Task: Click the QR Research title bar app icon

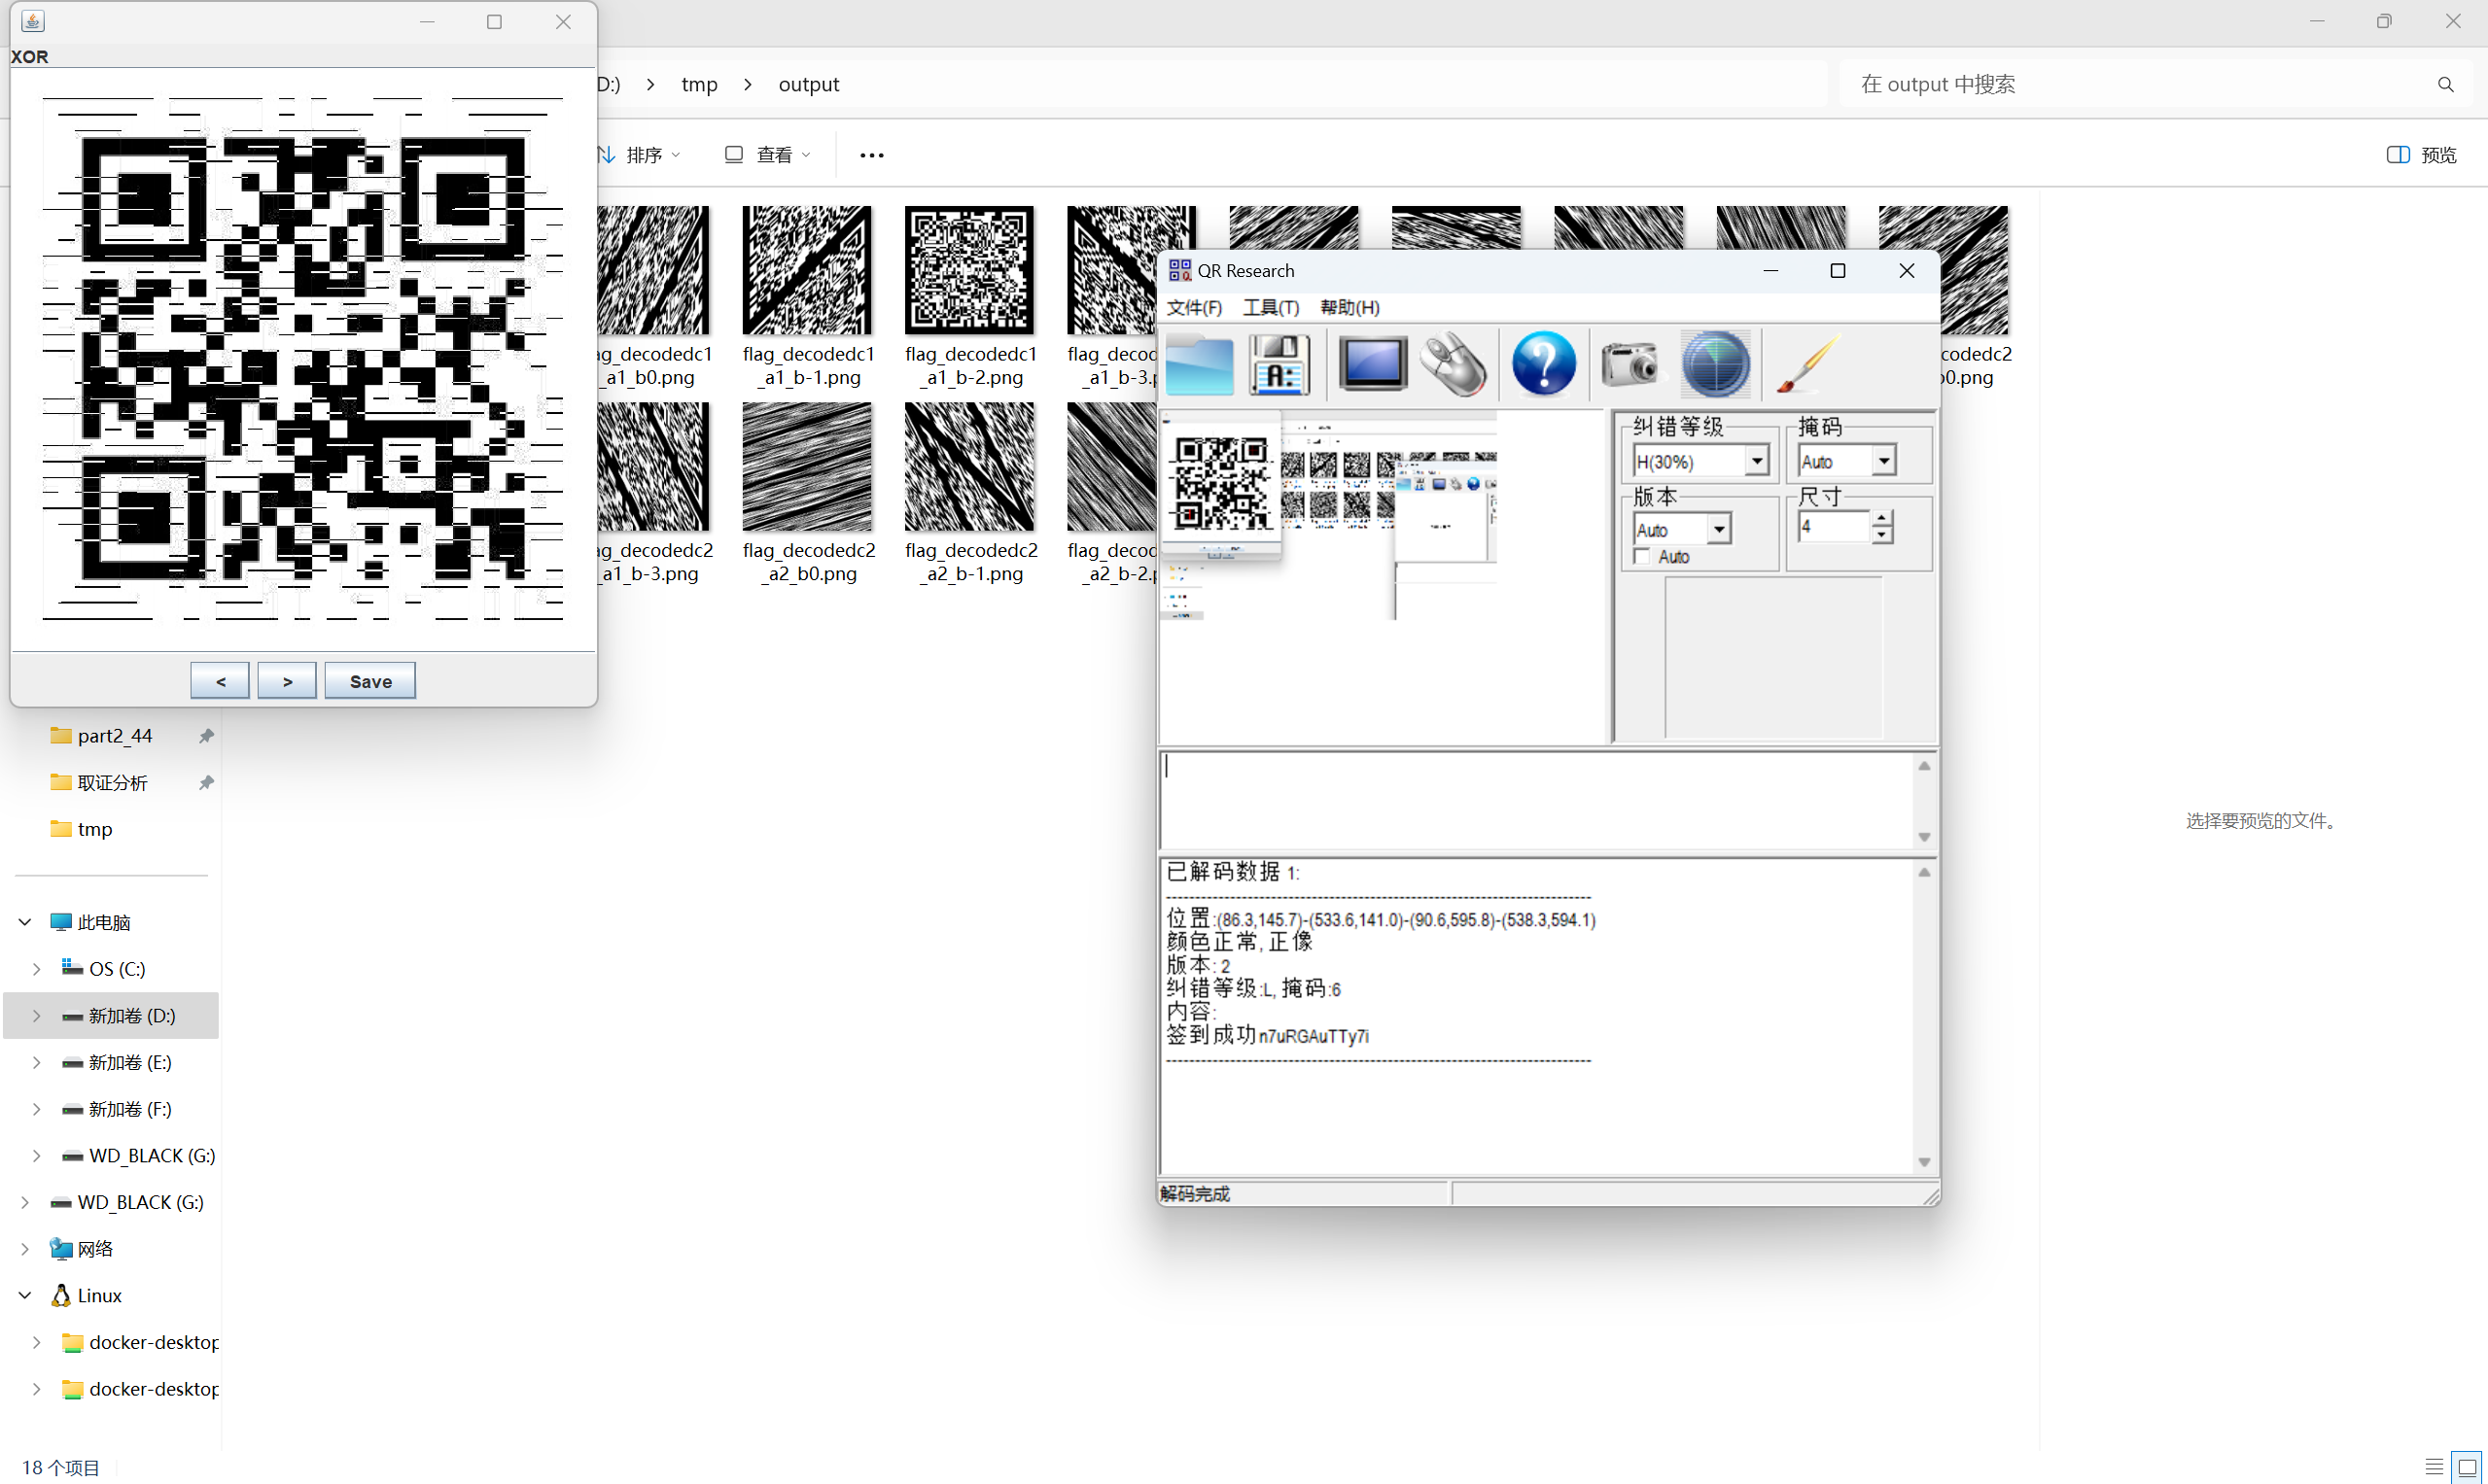Action: pos(1179,270)
